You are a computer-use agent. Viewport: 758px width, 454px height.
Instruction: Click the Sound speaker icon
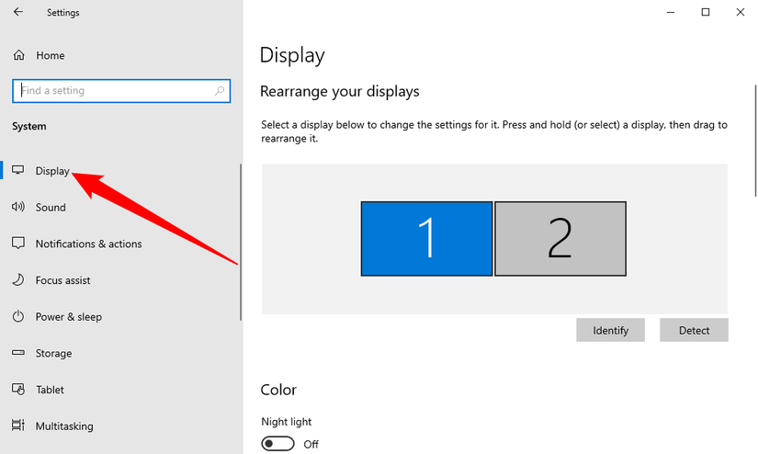click(17, 207)
